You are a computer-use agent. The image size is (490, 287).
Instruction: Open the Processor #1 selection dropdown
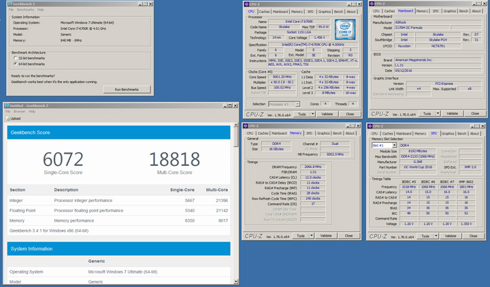click(297, 104)
